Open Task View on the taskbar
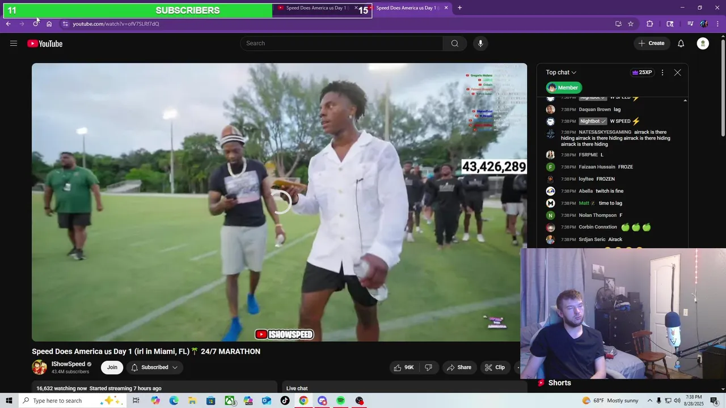 pos(136,401)
